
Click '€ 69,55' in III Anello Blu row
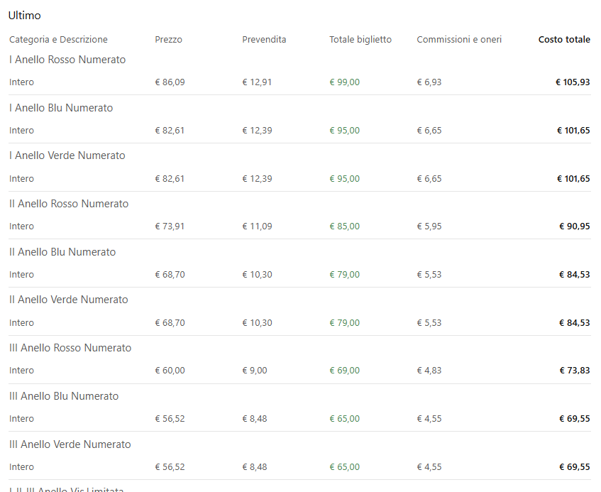tap(575, 419)
